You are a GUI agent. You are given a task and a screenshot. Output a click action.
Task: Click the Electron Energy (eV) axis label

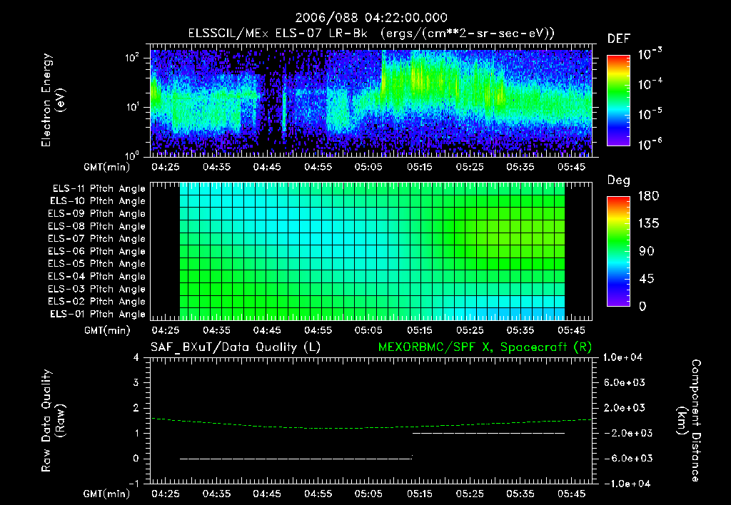tap(53, 100)
